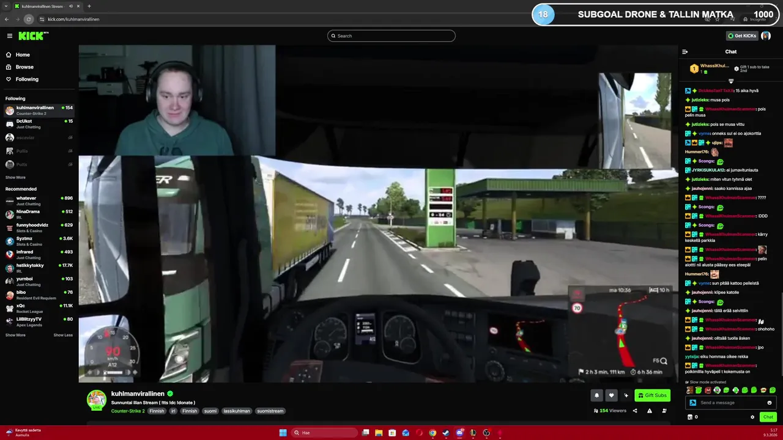Open the shop icon below chat
This screenshot has width=783, height=440.
690,417
